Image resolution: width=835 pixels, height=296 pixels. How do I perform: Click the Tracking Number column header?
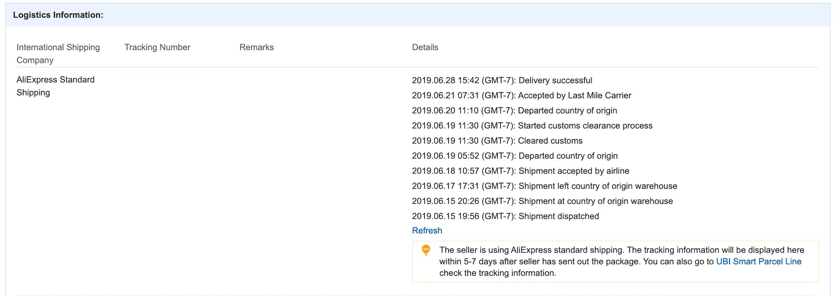click(157, 47)
